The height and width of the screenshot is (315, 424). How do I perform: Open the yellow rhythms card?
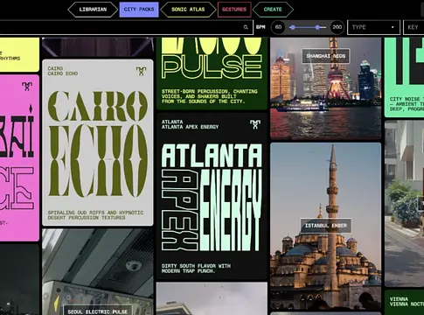click(19, 54)
